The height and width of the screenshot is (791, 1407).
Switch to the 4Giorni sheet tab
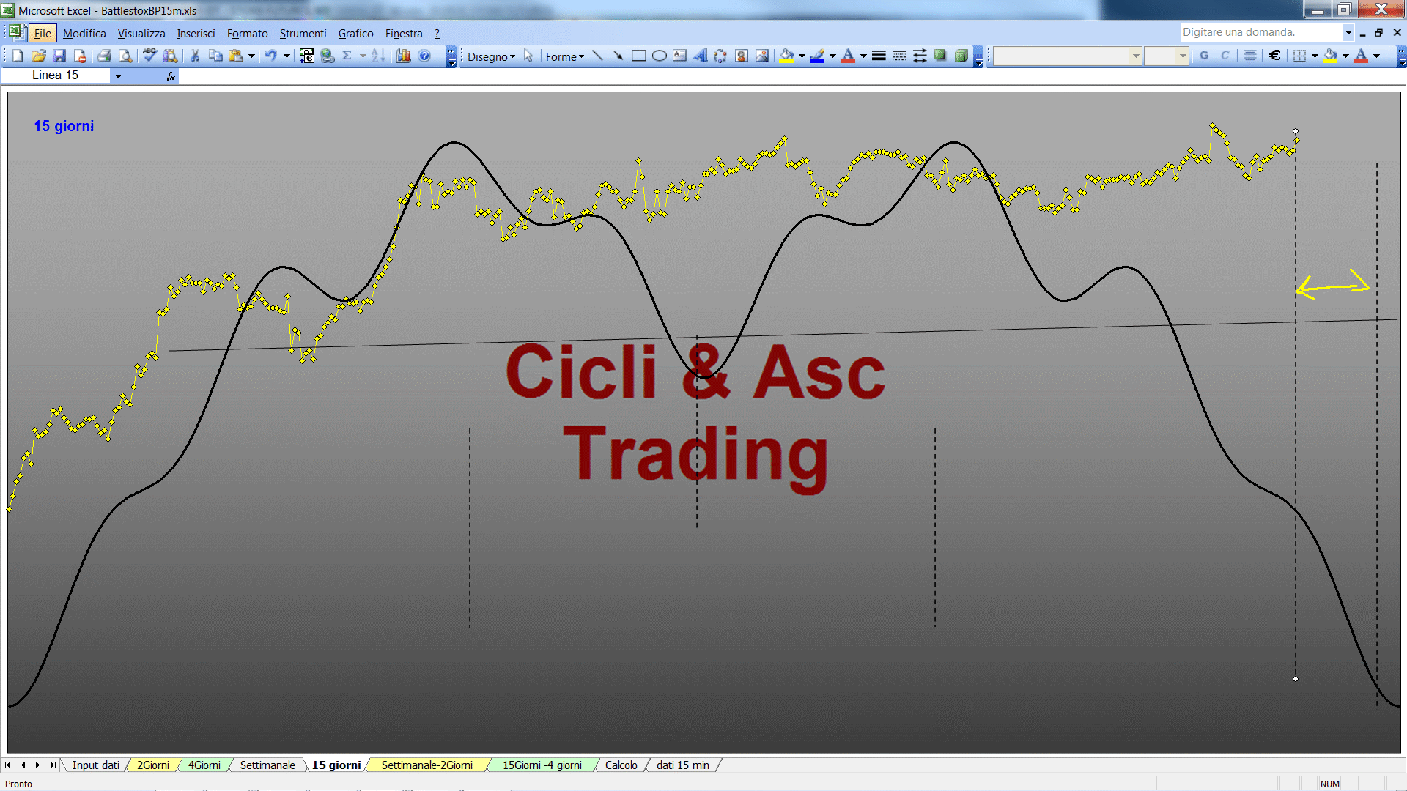pos(204,765)
